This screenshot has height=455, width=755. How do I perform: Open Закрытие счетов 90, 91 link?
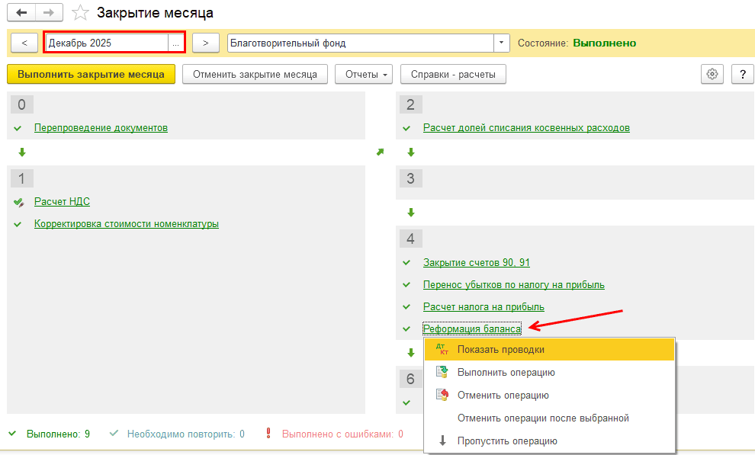click(x=476, y=263)
